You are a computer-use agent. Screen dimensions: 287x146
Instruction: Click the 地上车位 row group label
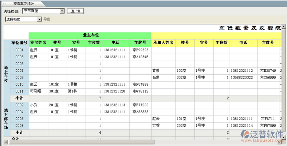6,74
